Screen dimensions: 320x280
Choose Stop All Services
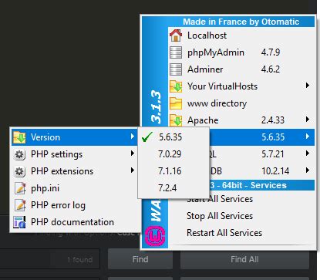[x=241, y=216]
